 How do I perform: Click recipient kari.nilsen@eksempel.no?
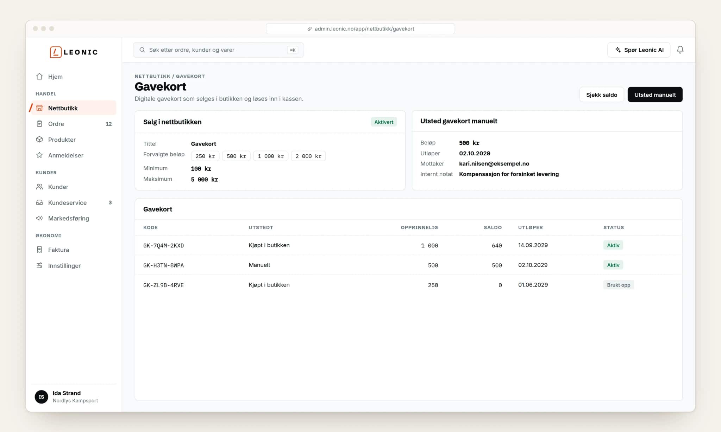click(494, 163)
